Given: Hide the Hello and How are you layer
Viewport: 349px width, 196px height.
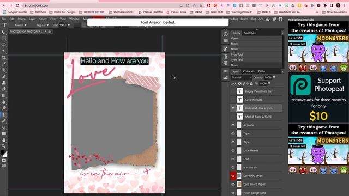Looking at the screenshot, I should click(x=233, y=108).
